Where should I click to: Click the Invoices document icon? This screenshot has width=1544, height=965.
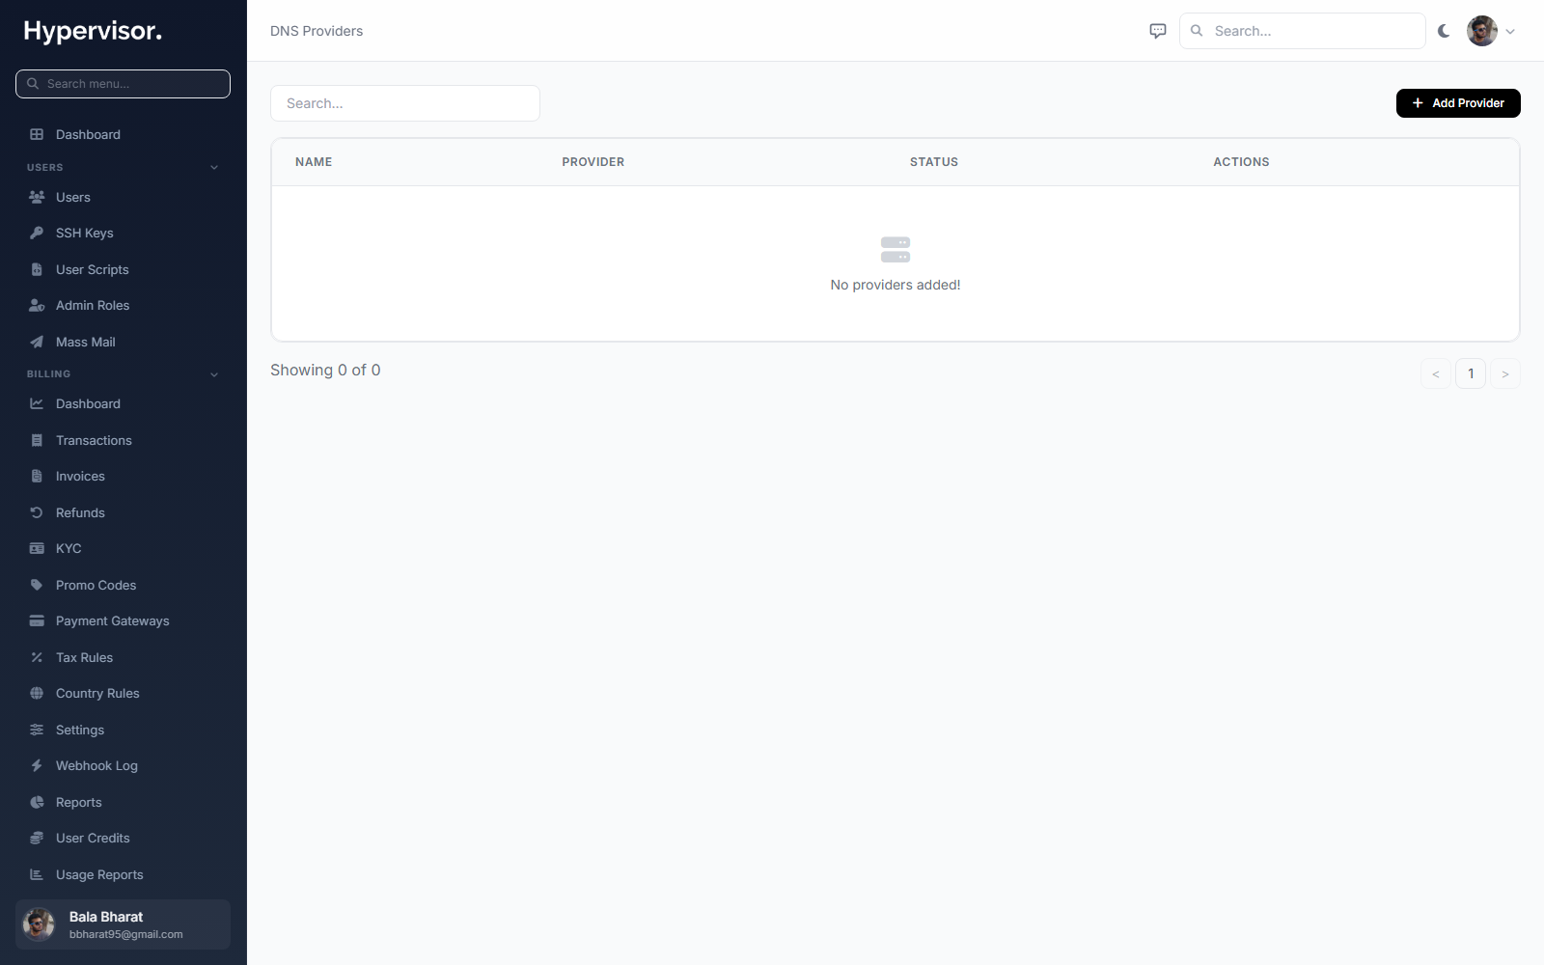pos(37,476)
